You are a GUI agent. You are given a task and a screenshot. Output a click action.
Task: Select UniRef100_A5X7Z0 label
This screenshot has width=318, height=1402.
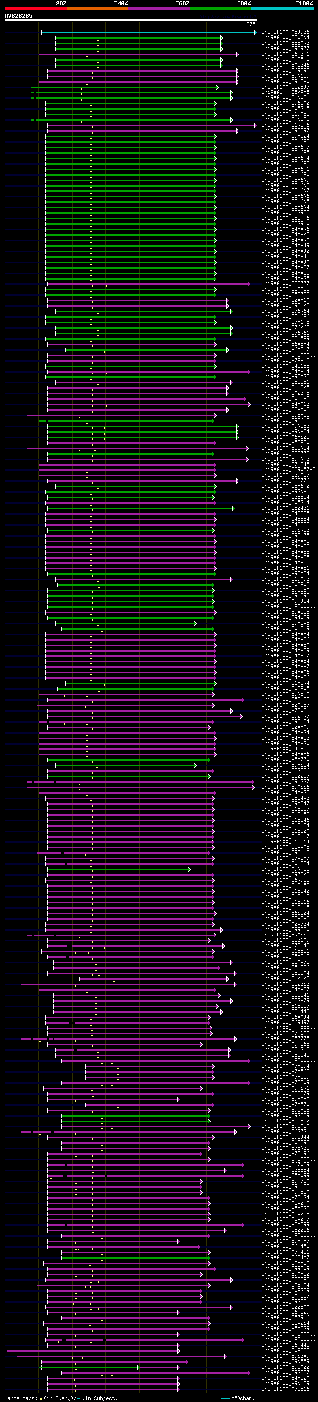(x=285, y=760)
